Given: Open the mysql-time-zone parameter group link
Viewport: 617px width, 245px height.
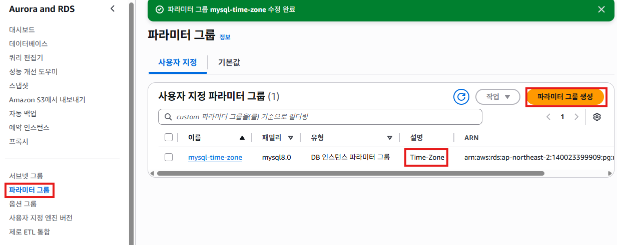Looking at the screenshot, I should [215, 157].
